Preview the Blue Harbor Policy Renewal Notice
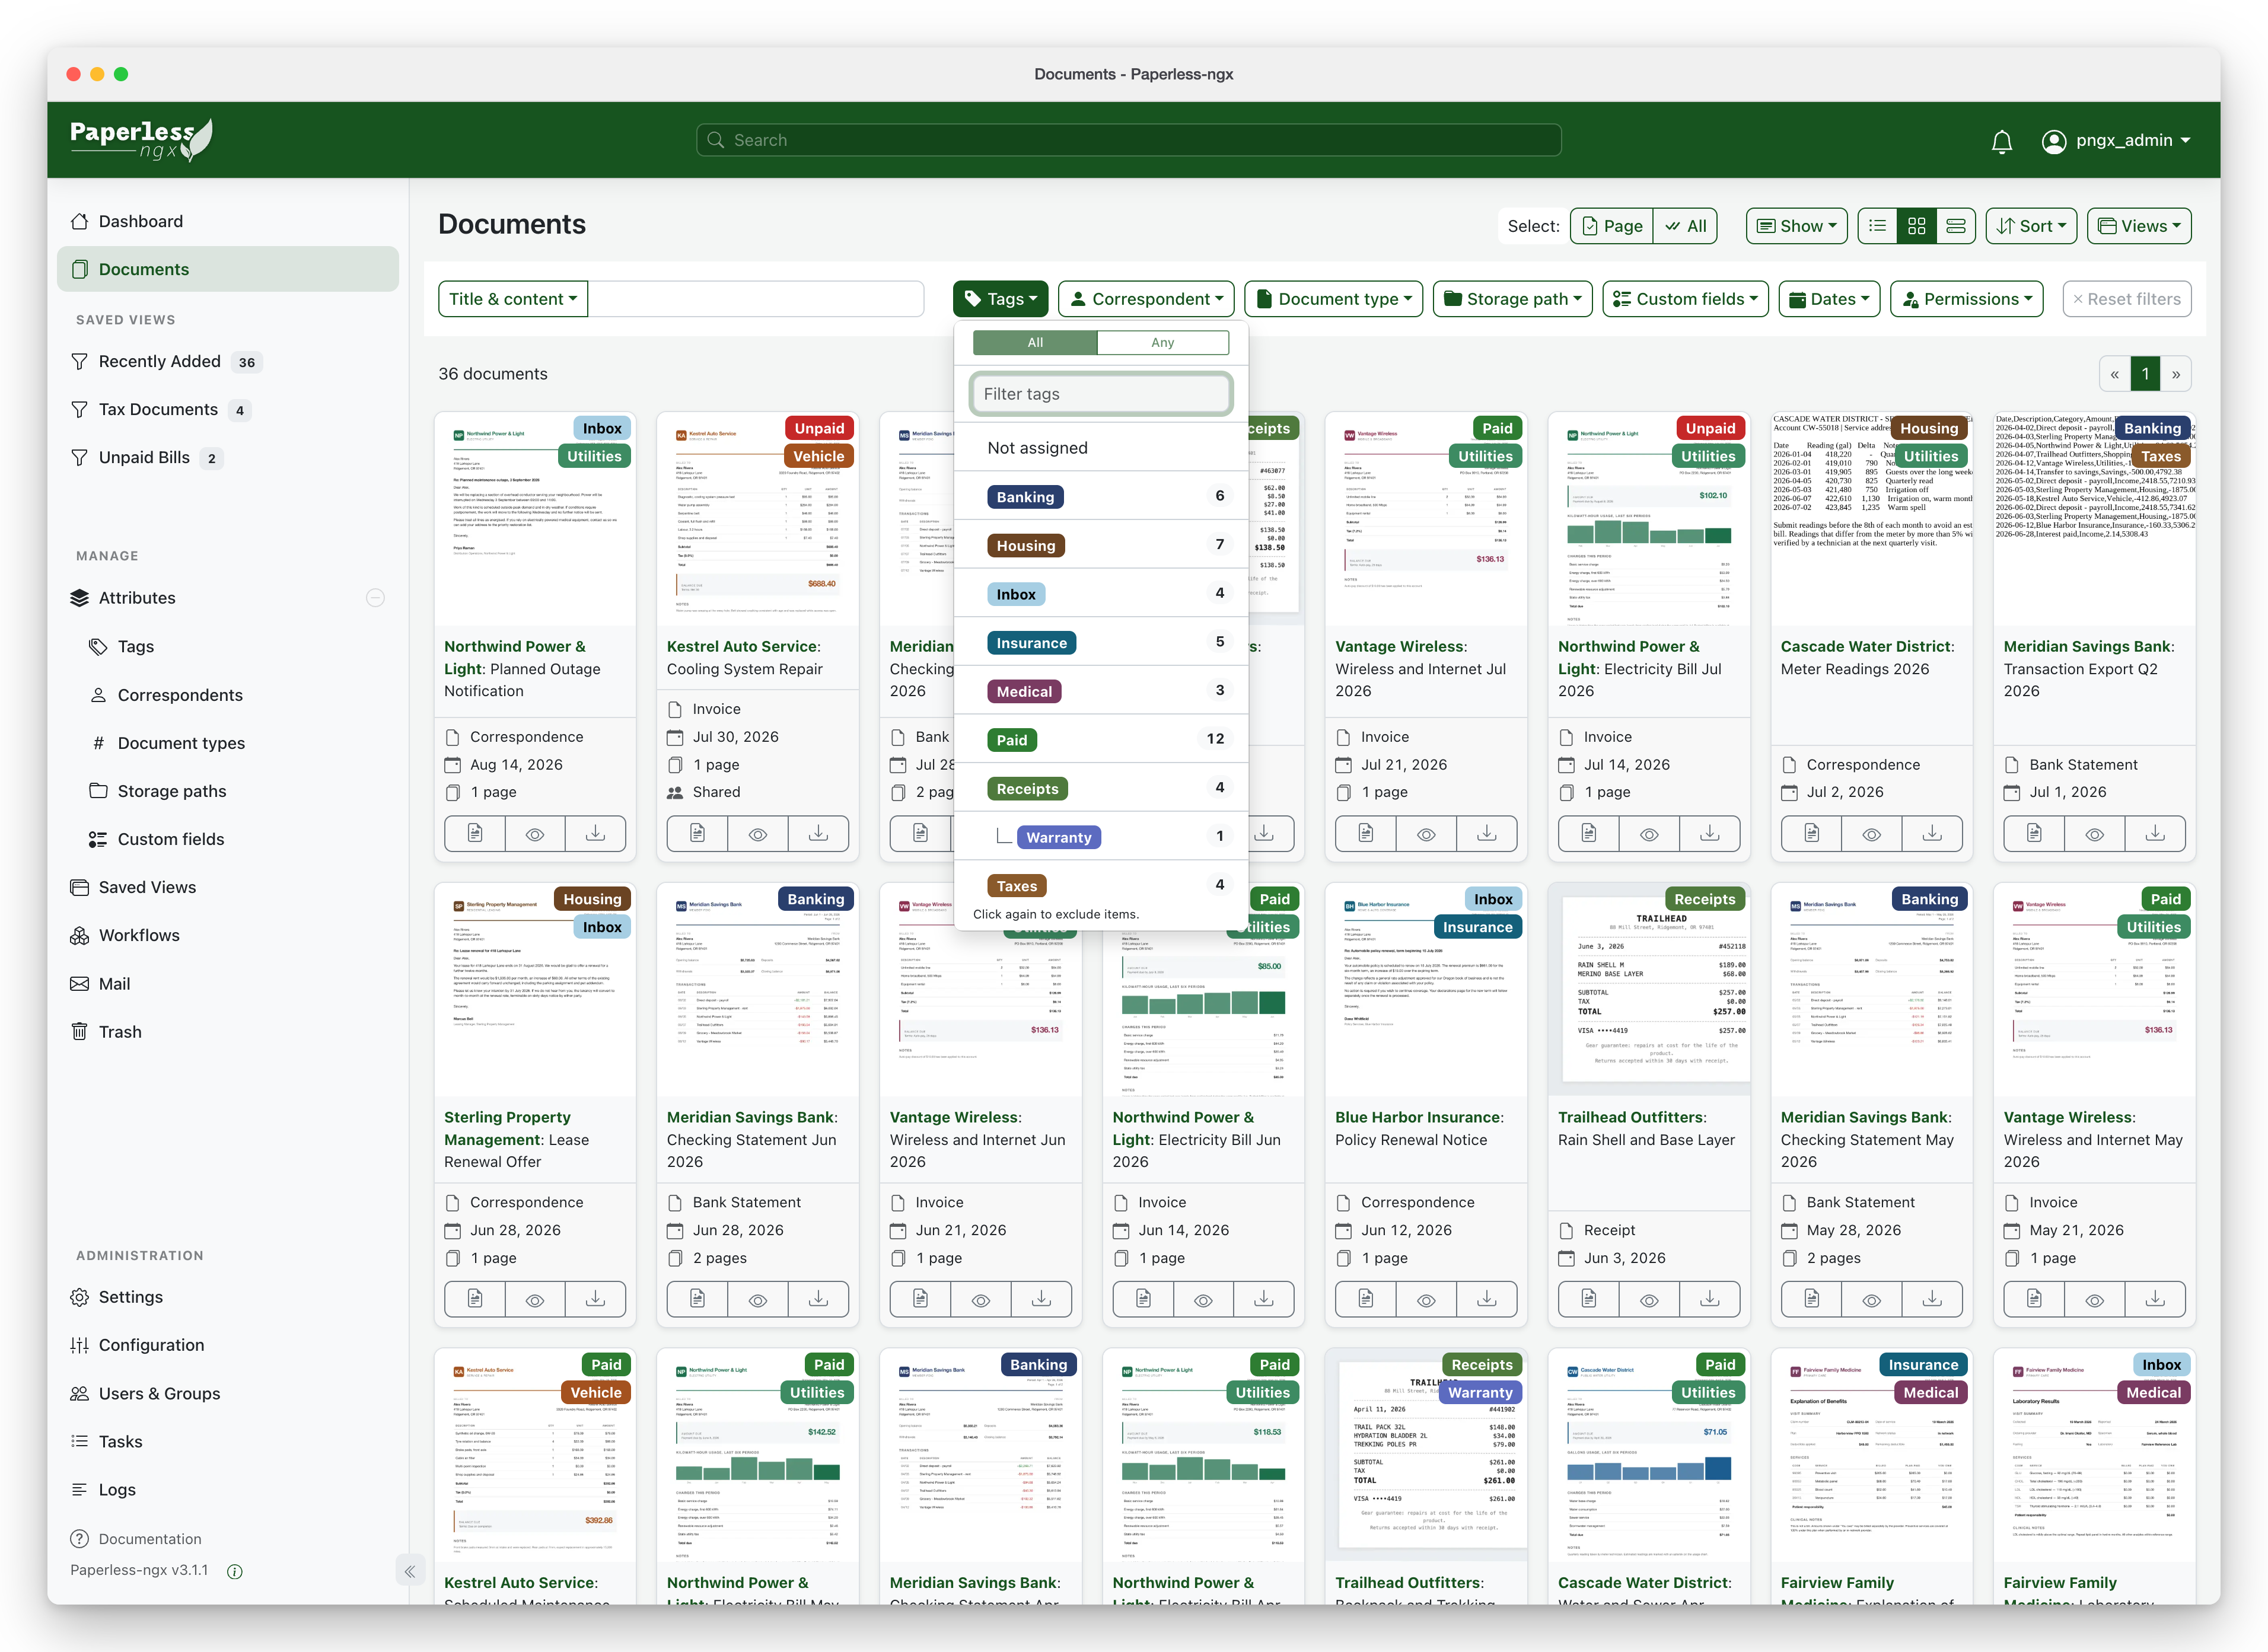Image resolution: width=2268 pixels, height=1652 pixels. 1426,1299
